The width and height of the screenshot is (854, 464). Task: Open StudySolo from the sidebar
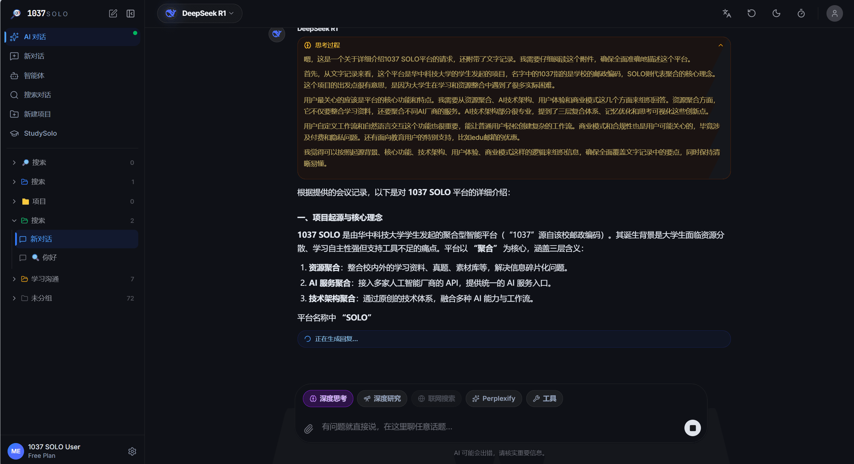[x=40, y=133]
